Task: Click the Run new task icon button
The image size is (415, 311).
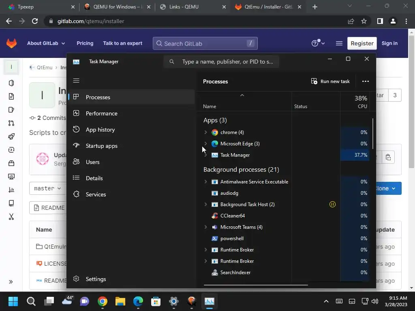Action: click(330, 81)
